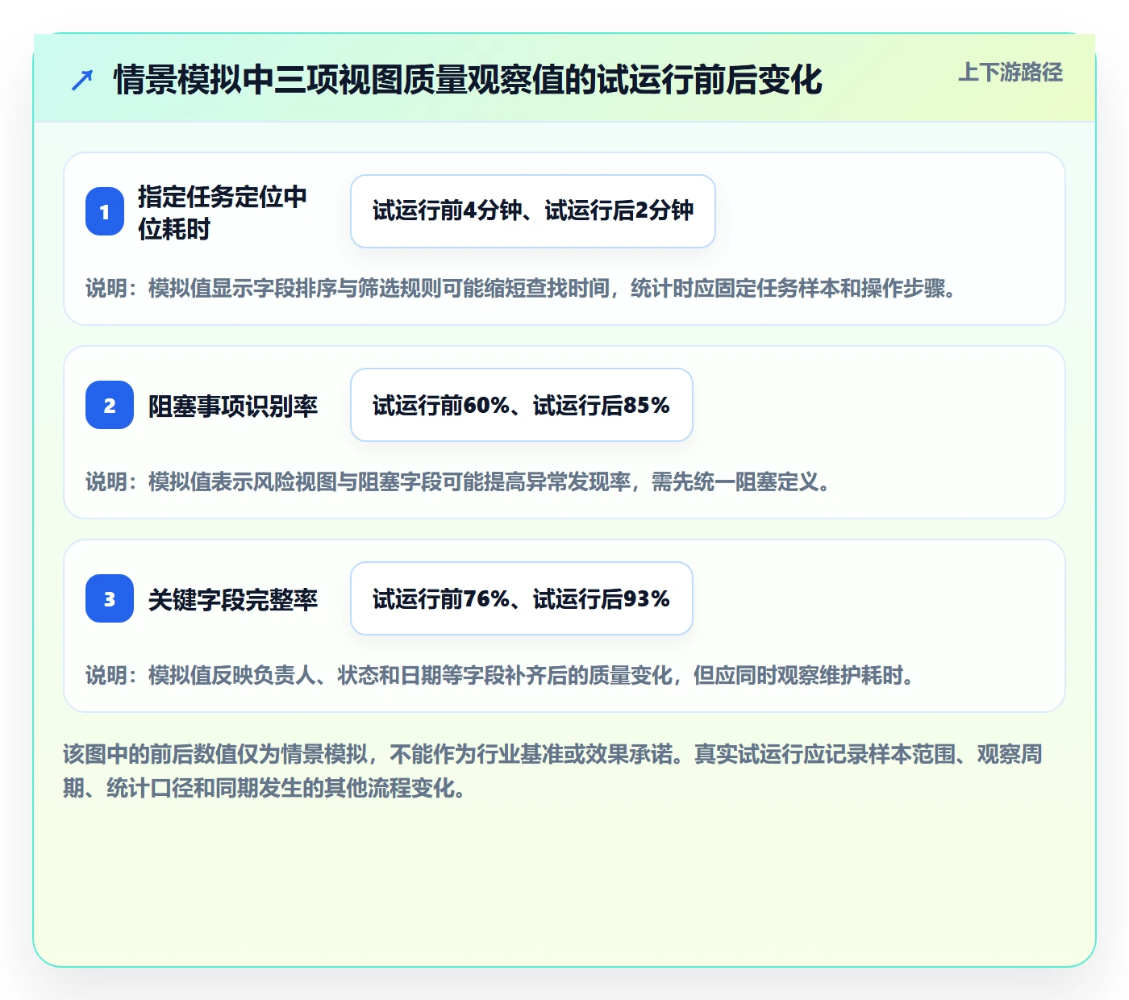1129x1000 pixels.
Task: Click the 试运行前4分钟、试运行后2分钟 value box
Action: point(533,211)
